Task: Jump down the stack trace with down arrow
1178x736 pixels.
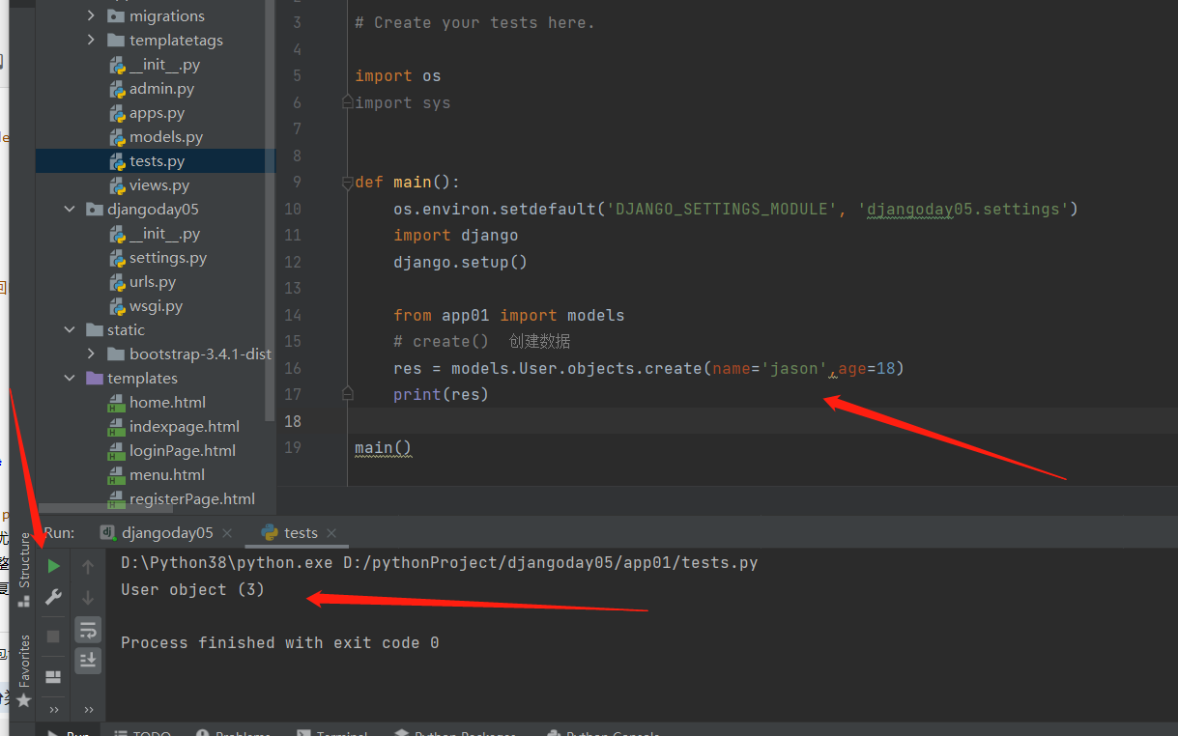Action: (x=88, y=597)
